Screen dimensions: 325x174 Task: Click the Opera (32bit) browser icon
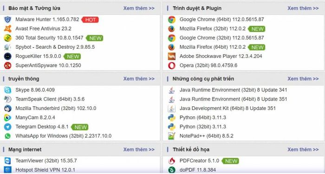tap(172, 65)
